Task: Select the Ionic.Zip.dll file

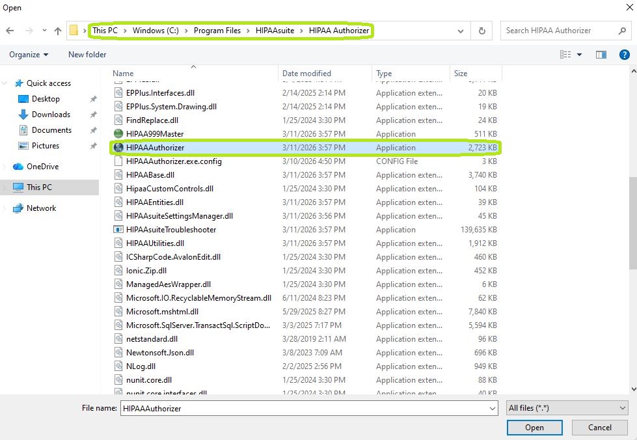Action: point(146,271)
